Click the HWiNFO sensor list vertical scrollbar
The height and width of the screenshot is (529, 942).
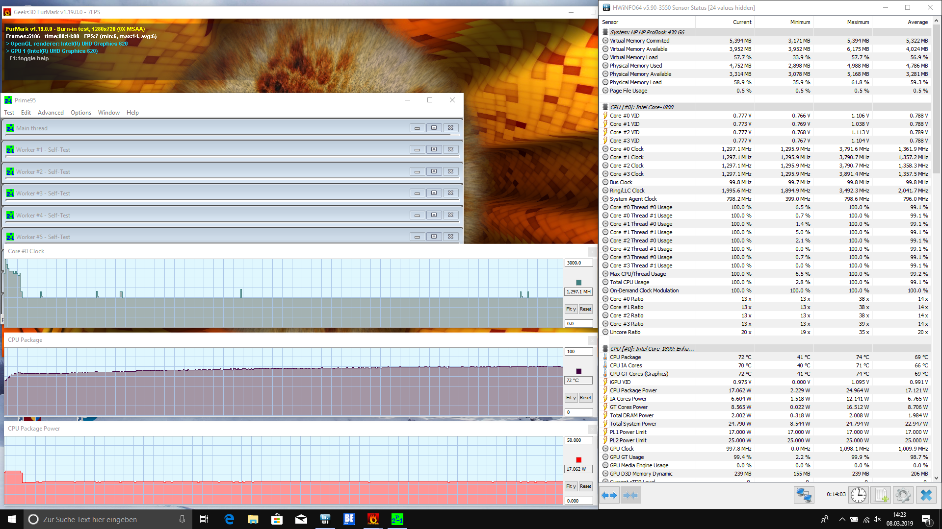(936, 250)
